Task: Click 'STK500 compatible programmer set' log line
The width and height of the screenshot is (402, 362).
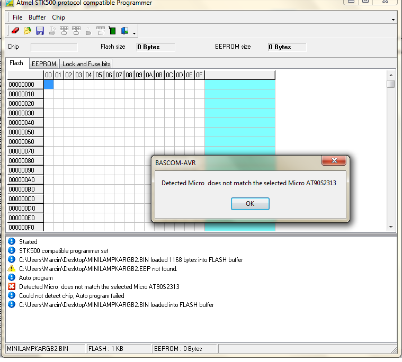Action: (x=64, y=251)
